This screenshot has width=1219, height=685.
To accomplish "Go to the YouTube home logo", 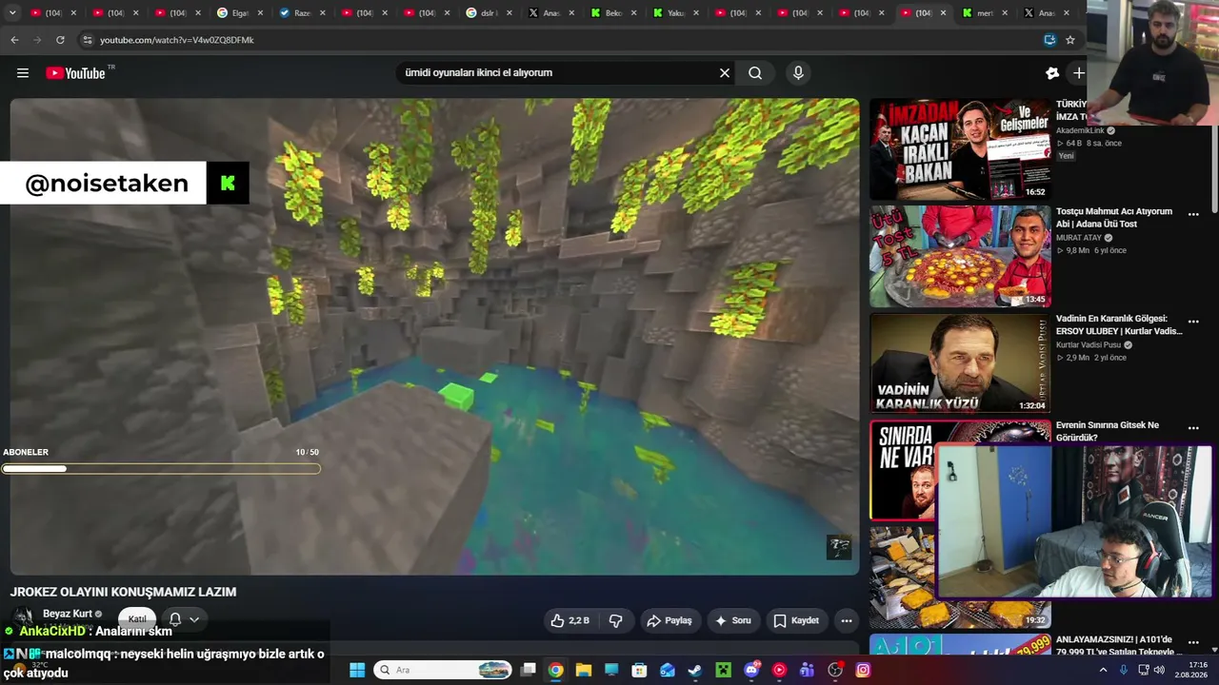I will pos(75,73).
